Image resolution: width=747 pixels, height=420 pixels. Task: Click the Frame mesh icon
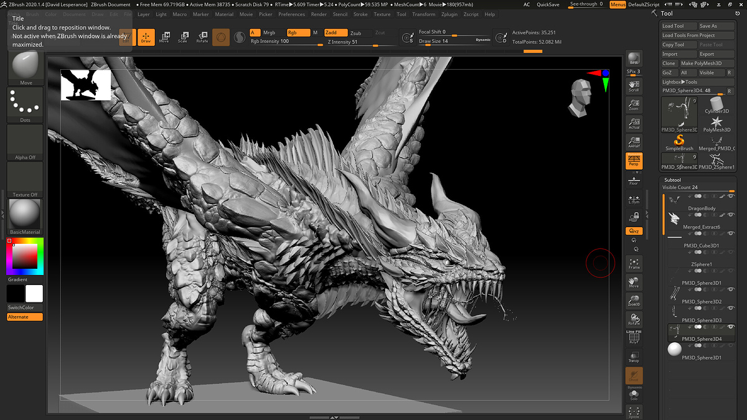coord(634,263)
